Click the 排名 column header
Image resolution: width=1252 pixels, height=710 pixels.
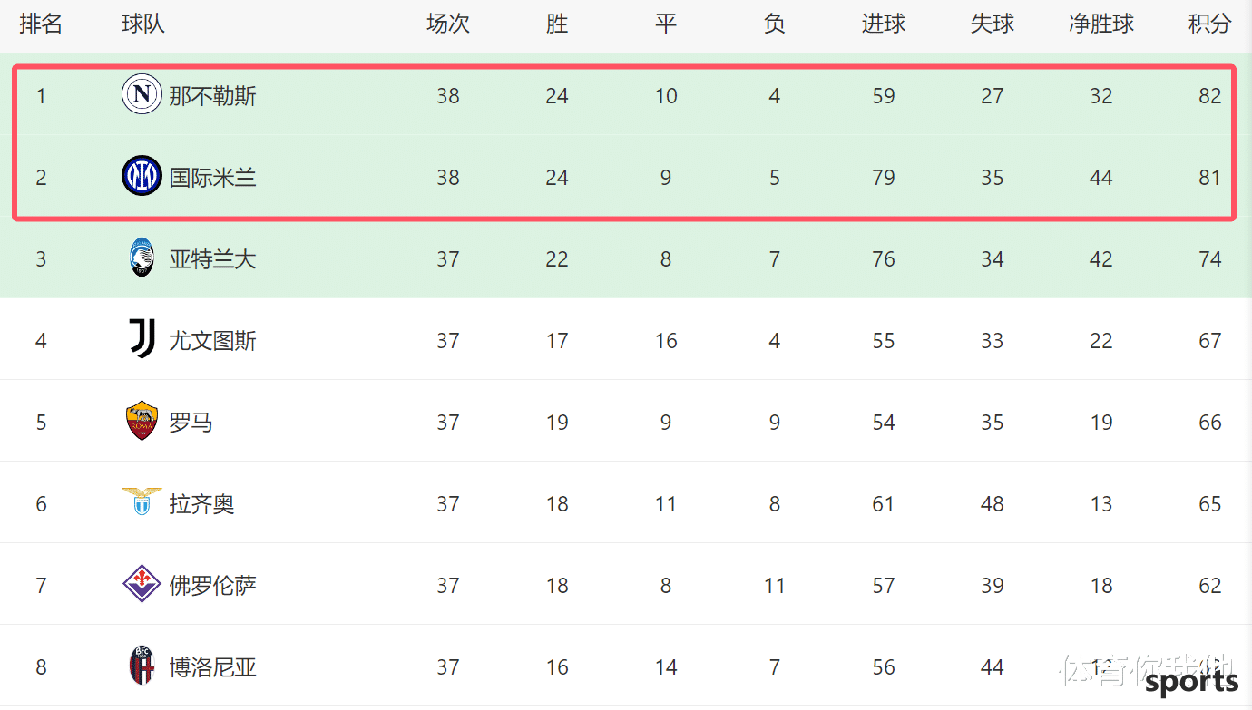click(41, 24)
